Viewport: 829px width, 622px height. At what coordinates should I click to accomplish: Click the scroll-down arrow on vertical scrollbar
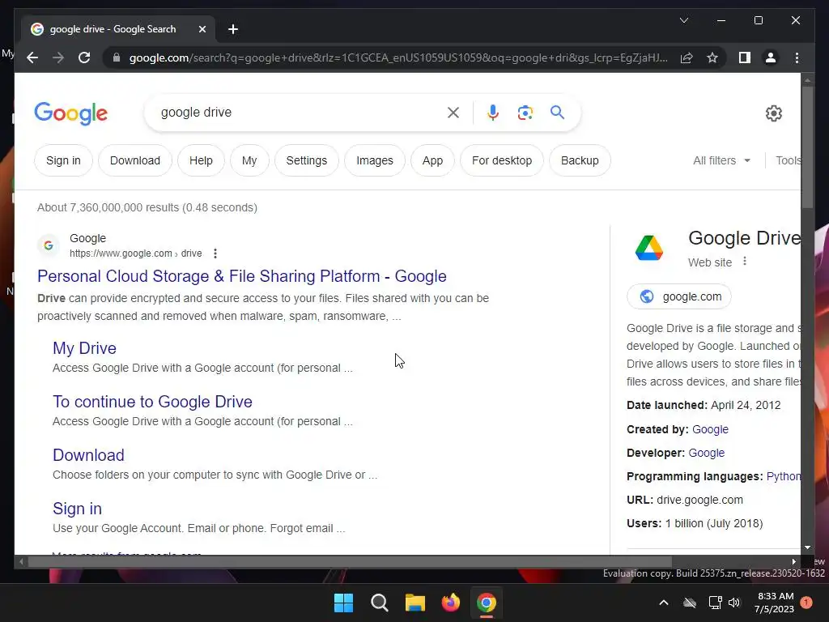pos(807,548)
